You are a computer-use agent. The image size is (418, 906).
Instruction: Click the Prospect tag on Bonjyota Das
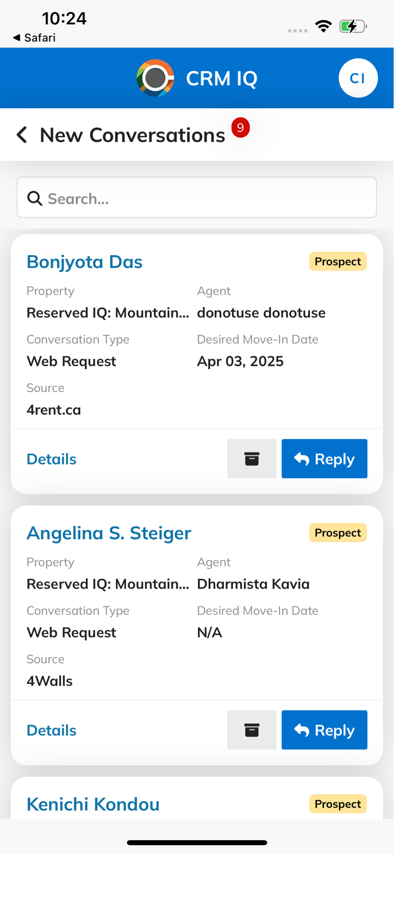pyautogui.click(x=338, y=262)
